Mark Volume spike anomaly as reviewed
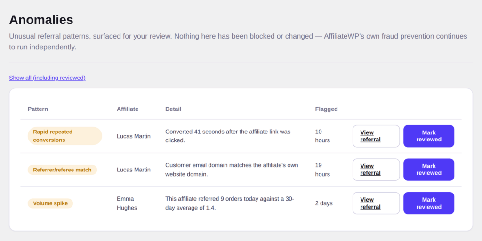This screenshot has height=241, width=482. point(428,203)
